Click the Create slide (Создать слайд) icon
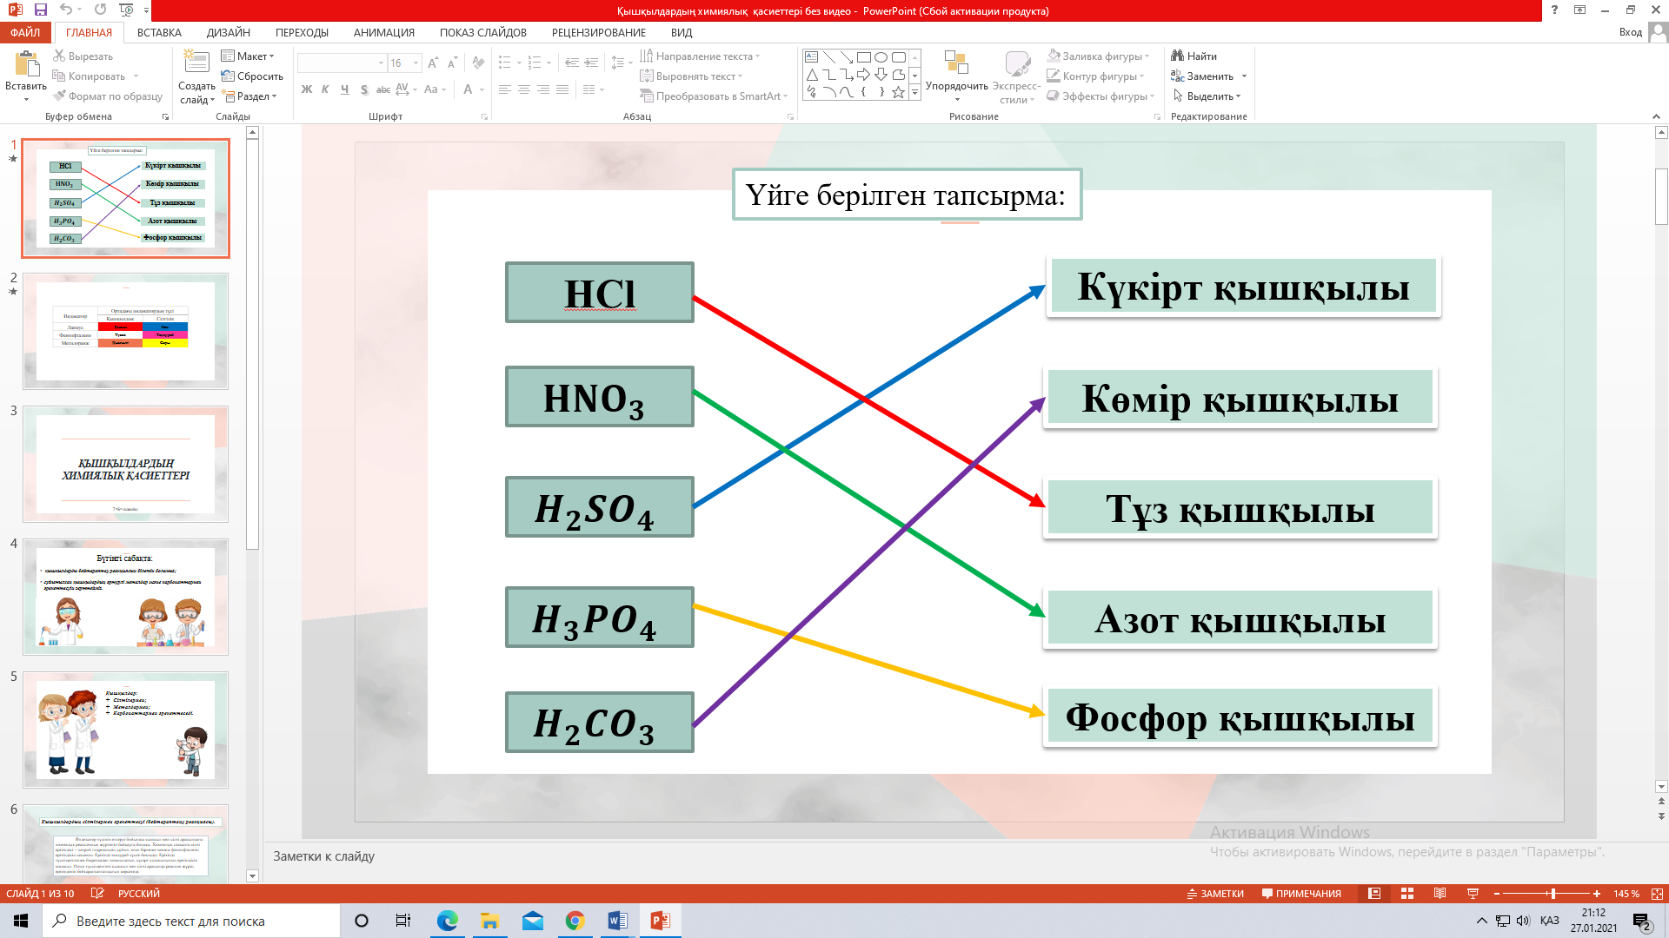This screenshot has width=1669, height=938. (x=196, y=63)
